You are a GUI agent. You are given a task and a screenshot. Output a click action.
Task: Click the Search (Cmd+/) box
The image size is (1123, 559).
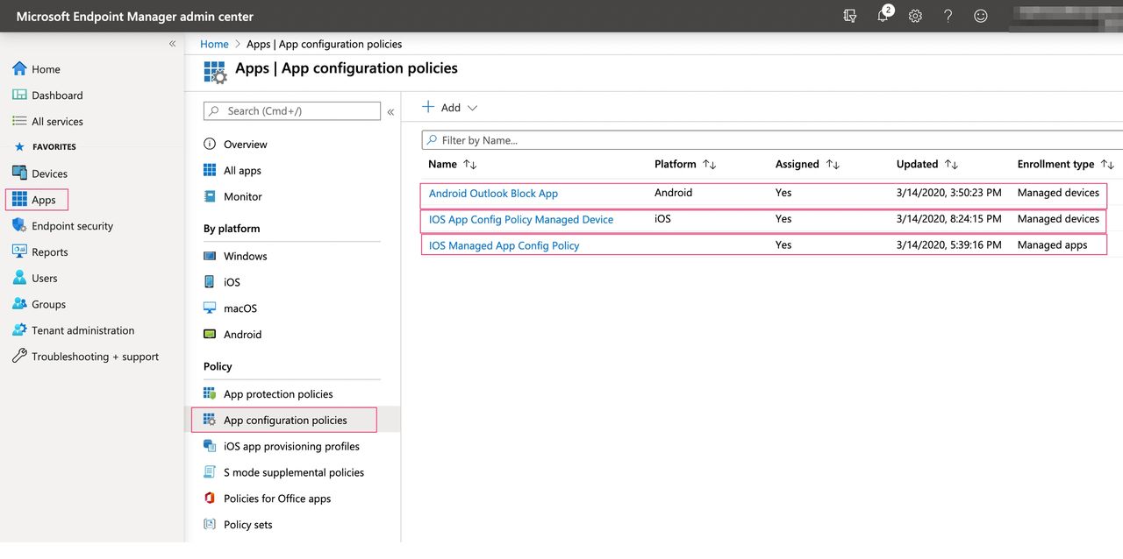(x=292, y=111)
